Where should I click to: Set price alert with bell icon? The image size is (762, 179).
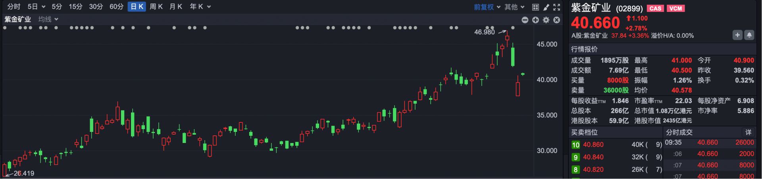pyautogui.click(x=749, y=35)
